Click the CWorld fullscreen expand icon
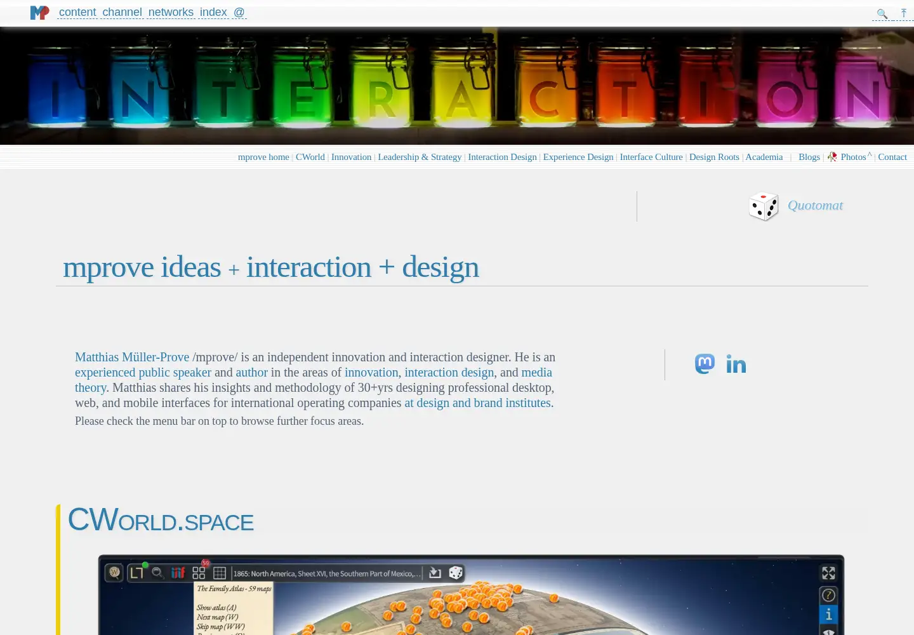Viewport: 914px width, 635px height. (829, 573)
